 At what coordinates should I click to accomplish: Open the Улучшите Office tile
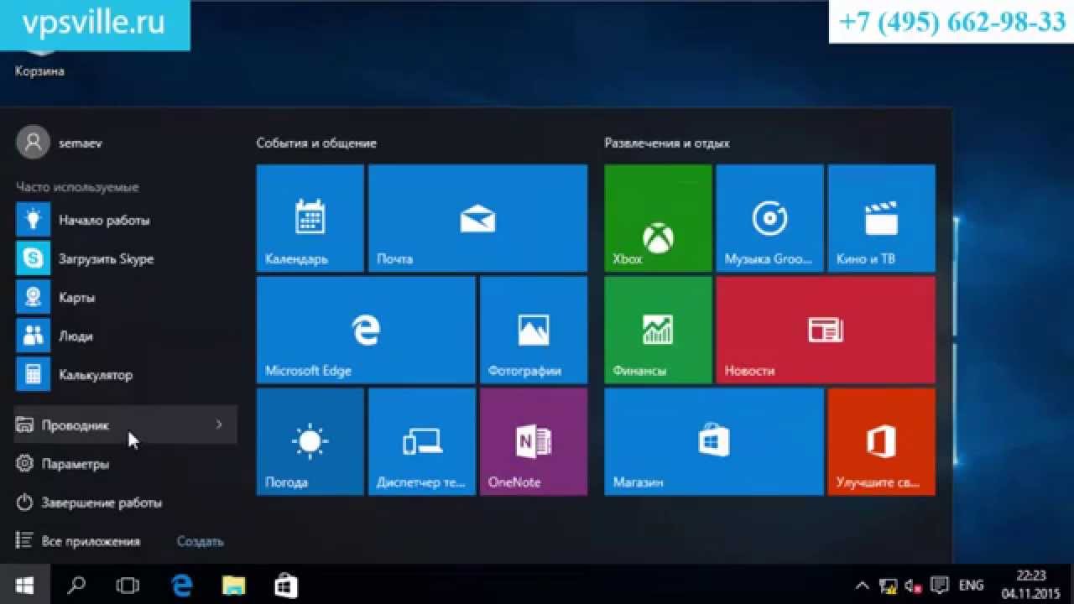(881, 441)
